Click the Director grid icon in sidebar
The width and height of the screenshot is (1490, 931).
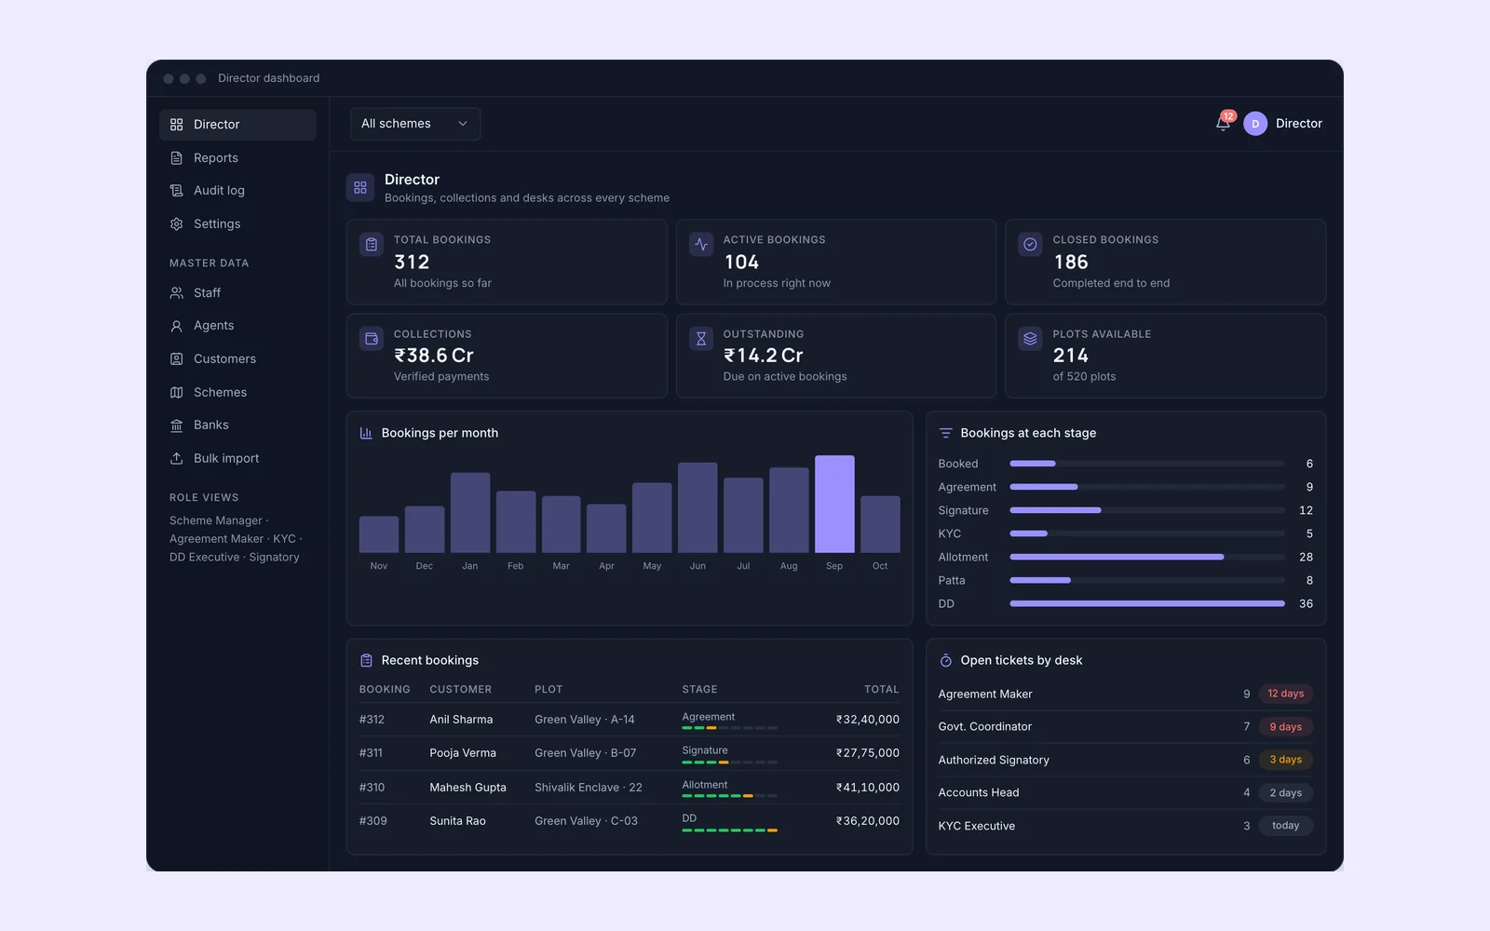(x=176, y=125)
